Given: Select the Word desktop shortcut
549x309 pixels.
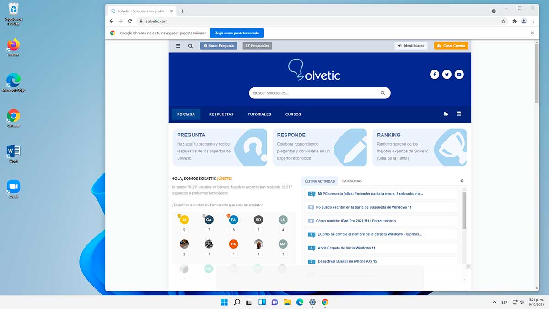Looking at the screenshot, I should tap(13, 154).
